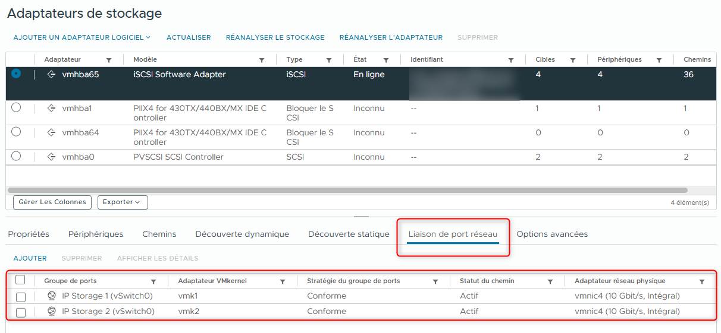Click the horizontal scrollbar of adapters table
721x333 pixels.
click(348, 191)
